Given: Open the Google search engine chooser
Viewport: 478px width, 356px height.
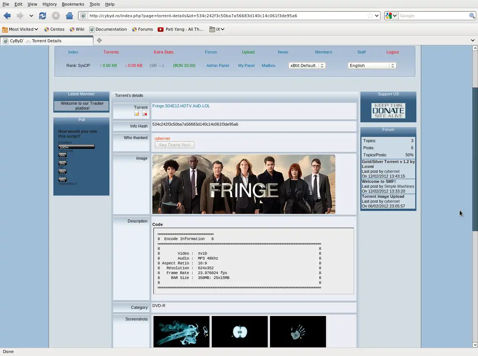Looking at the screenshot, I should tap(391, 16).
